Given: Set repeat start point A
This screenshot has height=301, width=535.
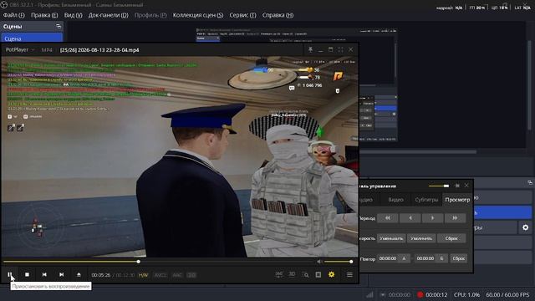Looking at the screenshot, I should 404,258.
